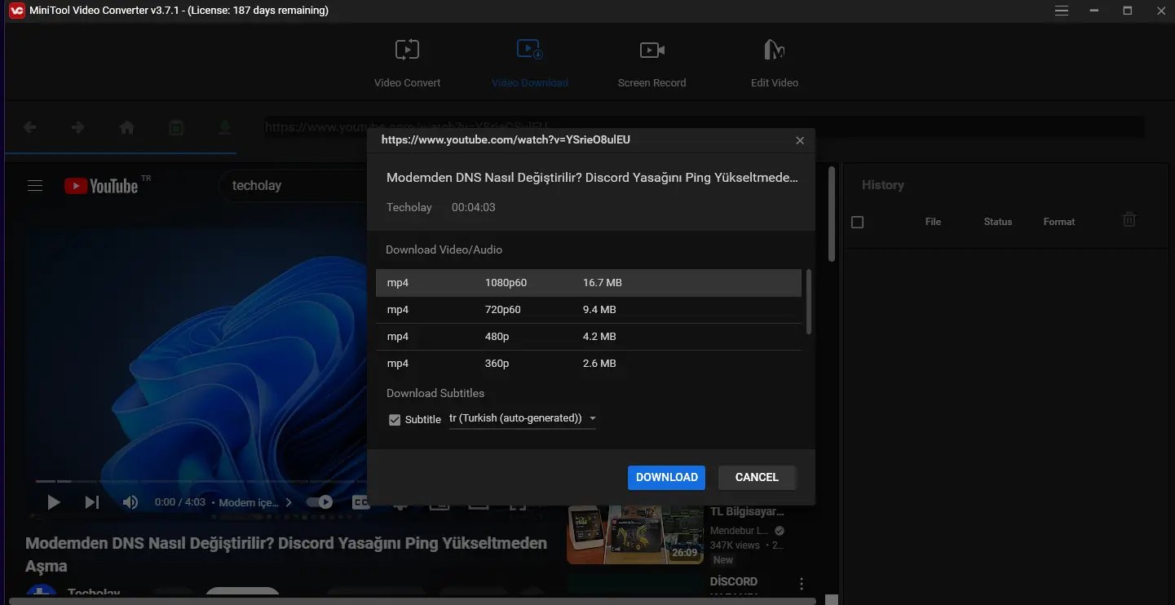Open the suggested video thumbnail showing 26:09
The height and width of the screenshot is (605, 1175).
tap(635, 535)
